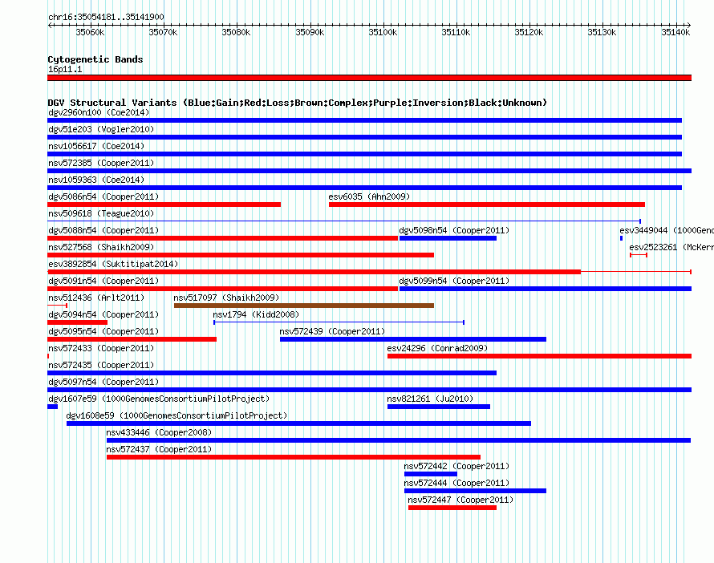
Task: Select nsv433446 (Cooper2008) label
Action: (x=159, y=432)
